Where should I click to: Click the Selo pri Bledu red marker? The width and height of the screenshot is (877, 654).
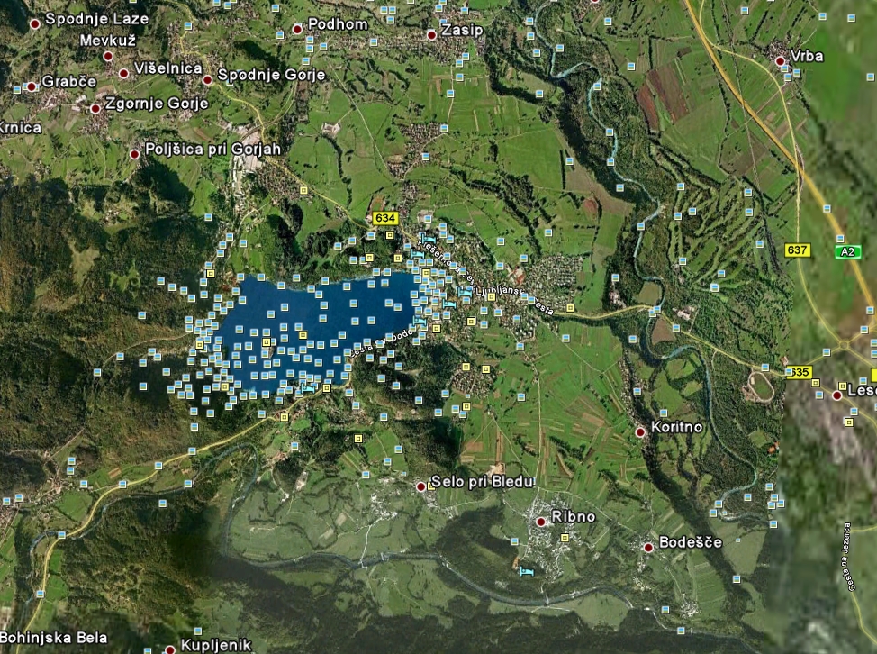click(420, 486)
